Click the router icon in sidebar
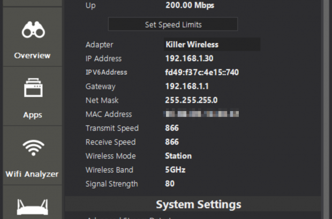Image resolution: width=332 pixels, height=219 pixels. (x=33, y=206)
